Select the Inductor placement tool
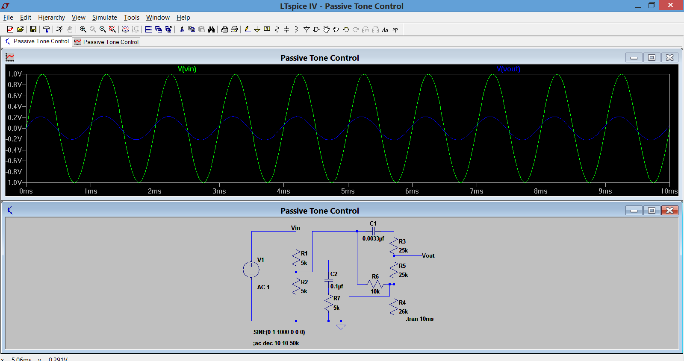The height and width of the screenshot is (361, 684). [x=296, y=29]
